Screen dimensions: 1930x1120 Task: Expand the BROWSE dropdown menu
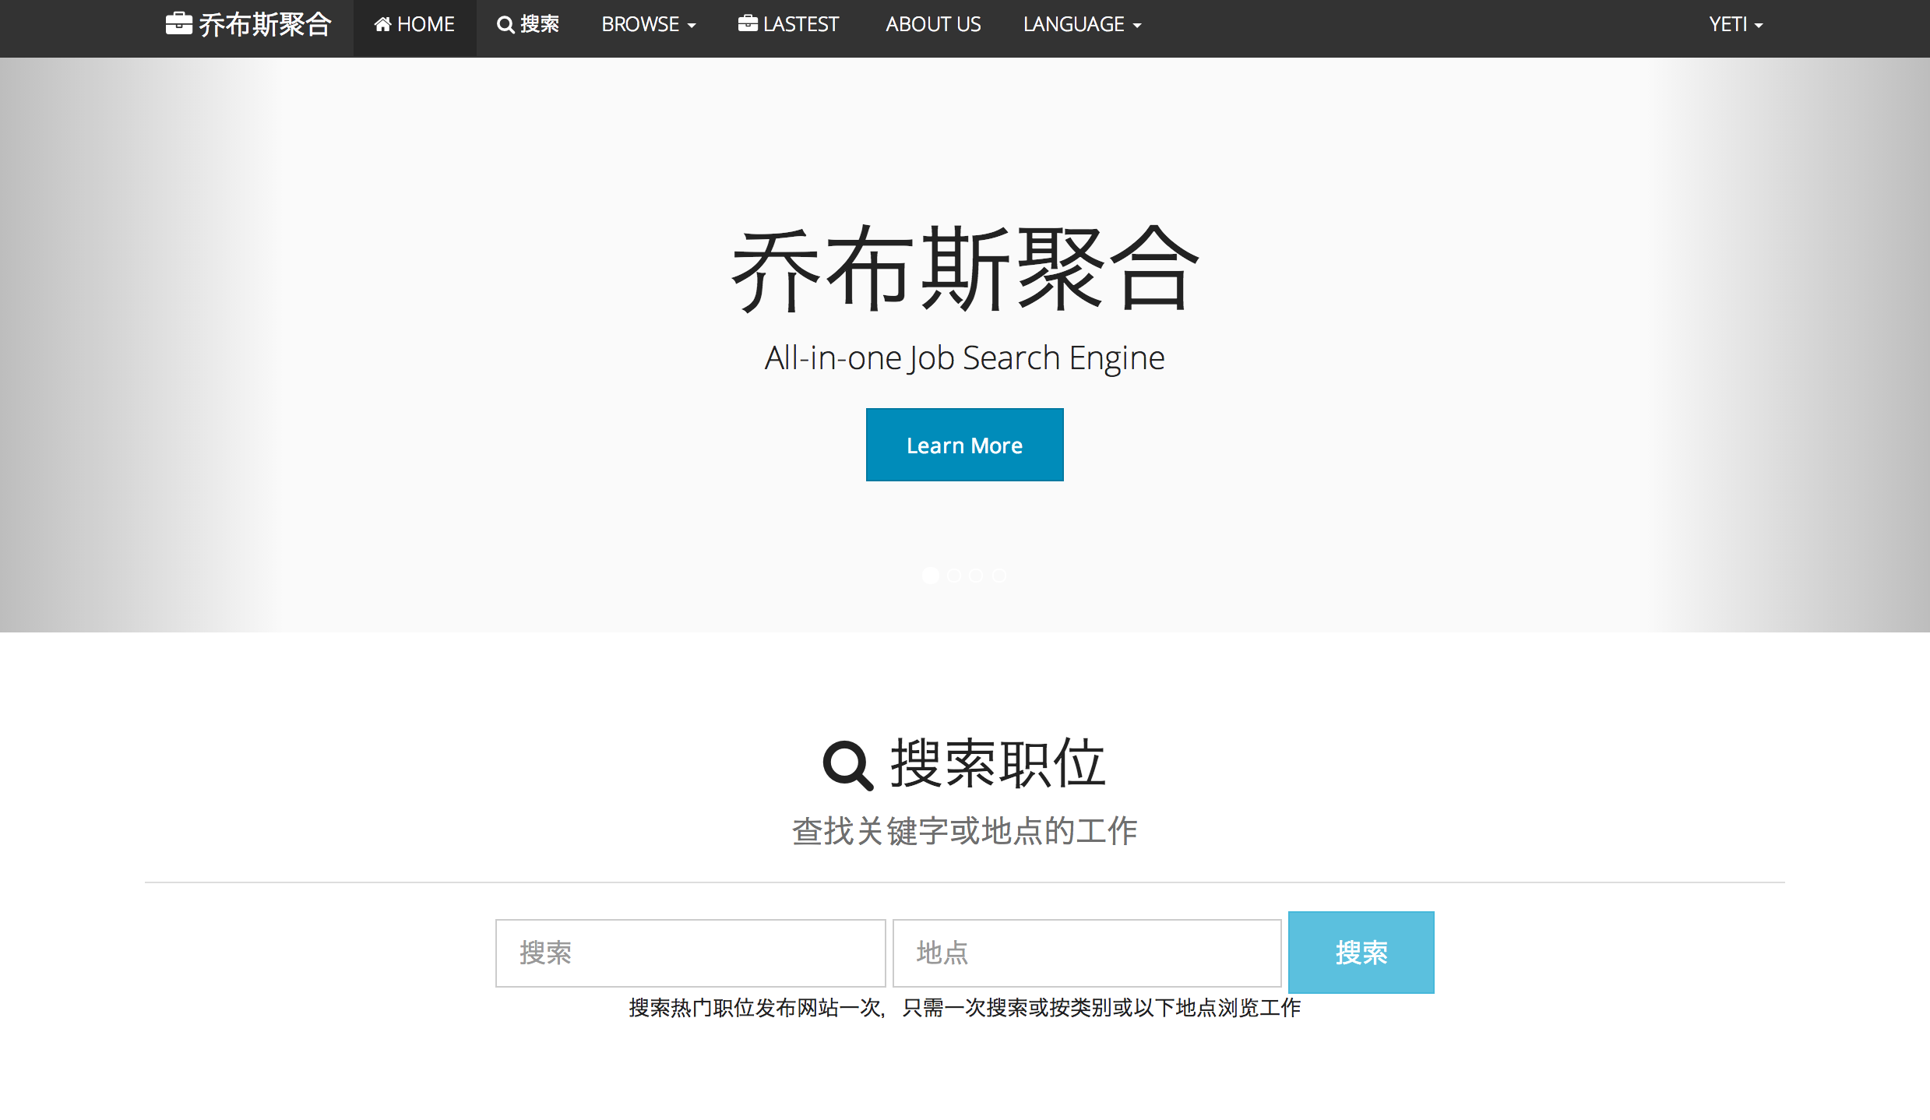coord(648,25)
